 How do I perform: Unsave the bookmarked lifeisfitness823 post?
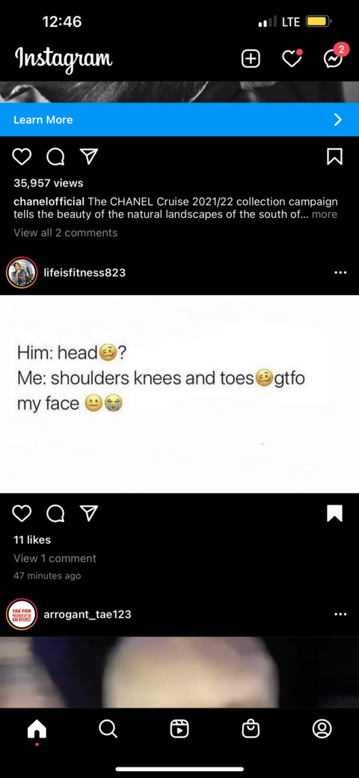coord(335,514)
